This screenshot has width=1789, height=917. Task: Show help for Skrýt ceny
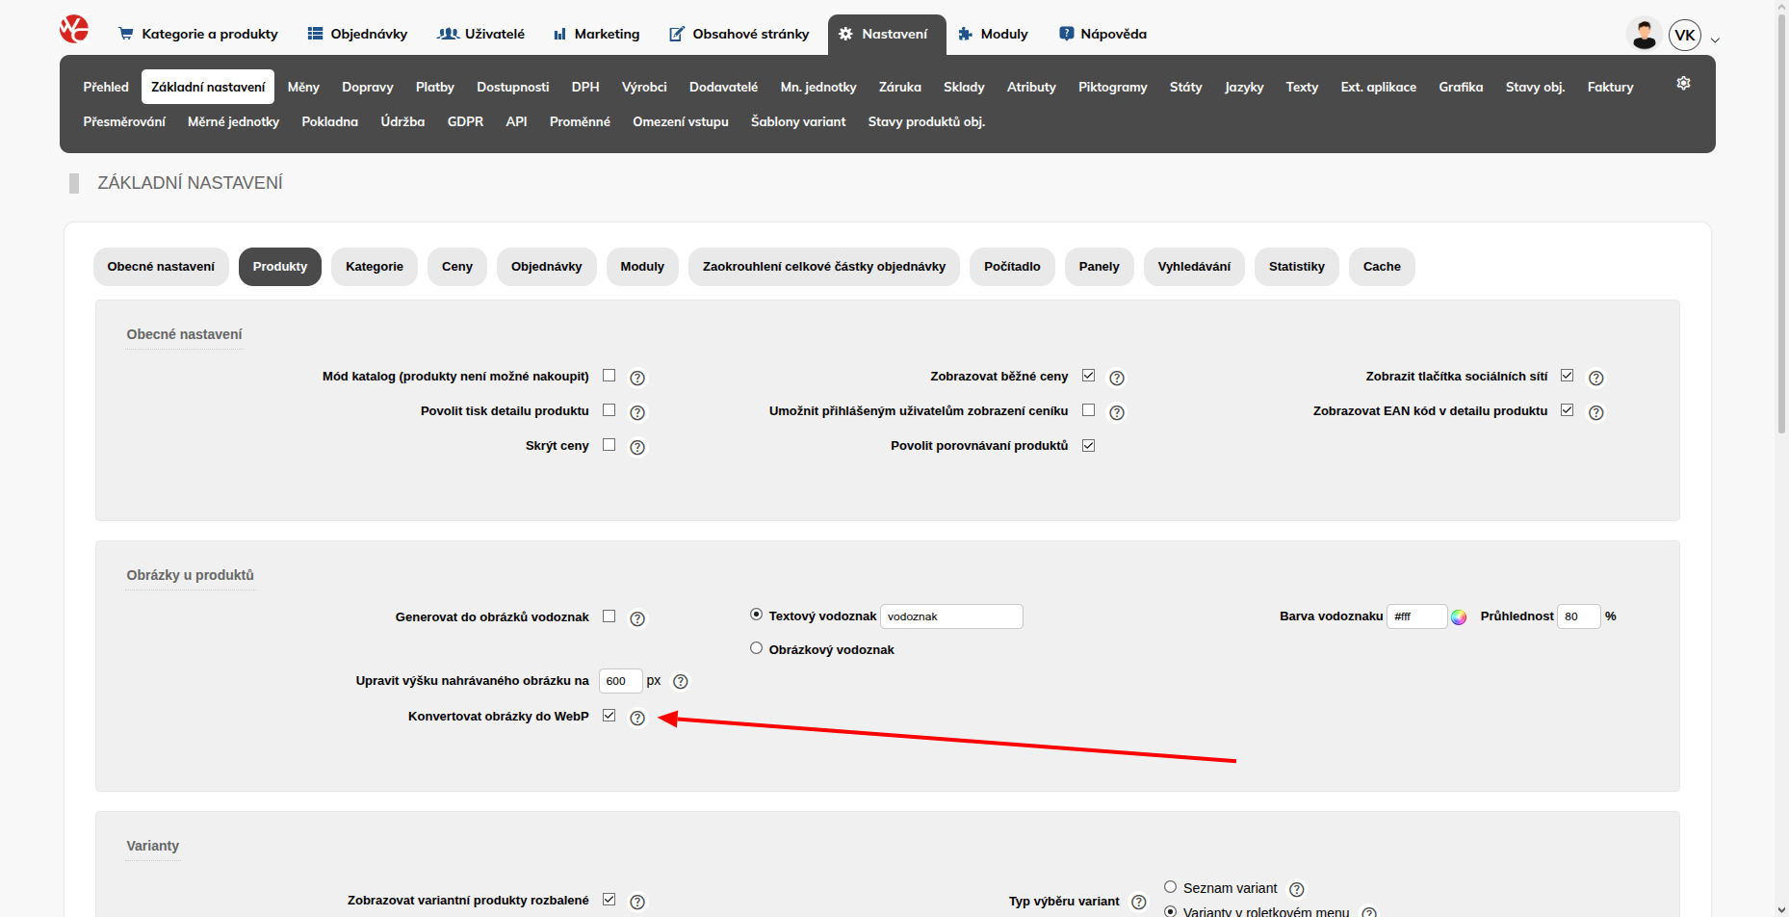pos(637,447)
